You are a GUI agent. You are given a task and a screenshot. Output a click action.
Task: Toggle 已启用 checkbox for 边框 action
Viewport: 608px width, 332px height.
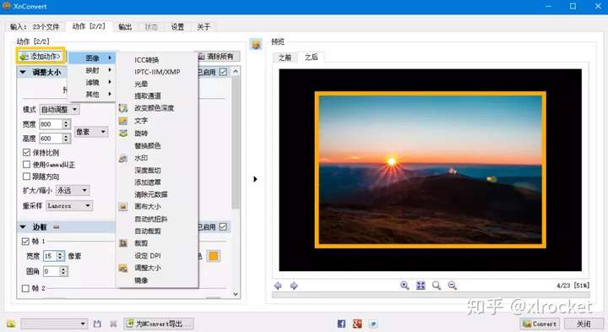point(223,227)
